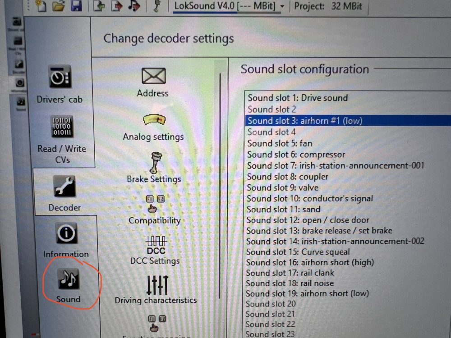Open Analog settings
This screenshot has height=338, width=451.
(153, 126)
